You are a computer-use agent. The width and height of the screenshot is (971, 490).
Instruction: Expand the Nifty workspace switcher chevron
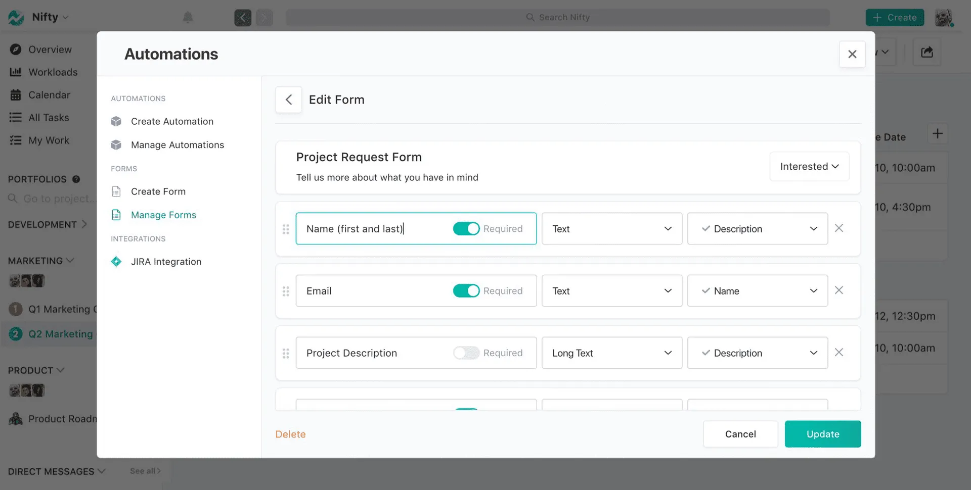point(66,17)
